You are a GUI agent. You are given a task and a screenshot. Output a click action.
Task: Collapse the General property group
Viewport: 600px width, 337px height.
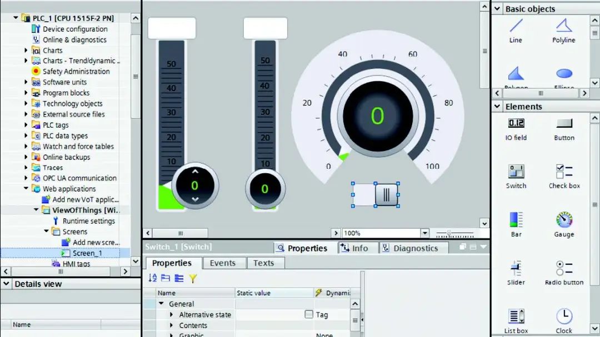point(162,304)
